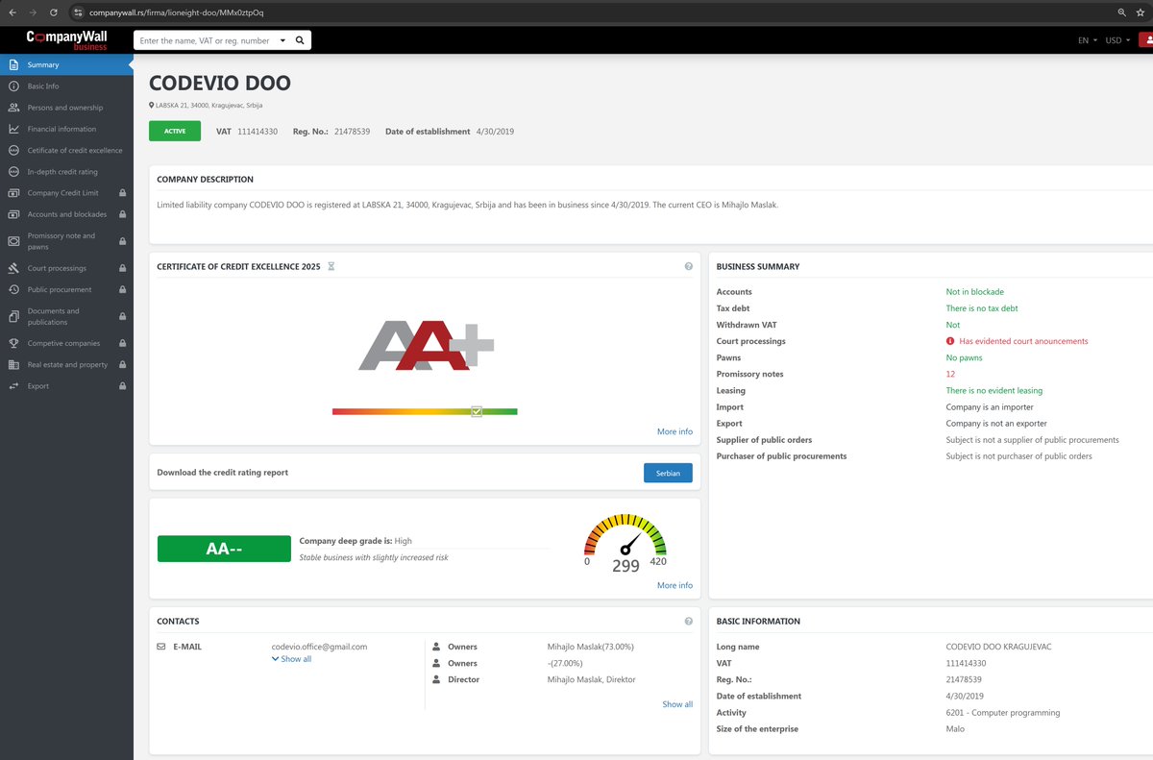Click the Certificate of credit excellence icon
The height and width of the screenshot is (760, 1153).
13,150
